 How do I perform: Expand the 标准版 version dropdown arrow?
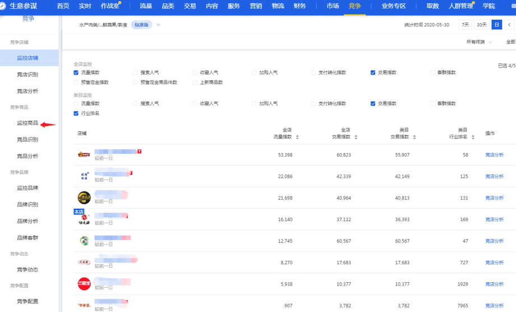point(158,25)
